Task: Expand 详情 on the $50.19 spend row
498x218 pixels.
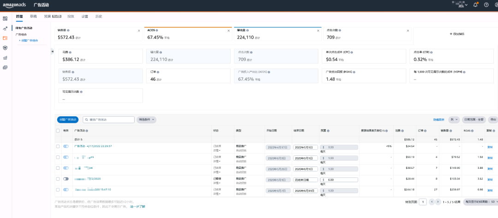Action: click(217, 161)
